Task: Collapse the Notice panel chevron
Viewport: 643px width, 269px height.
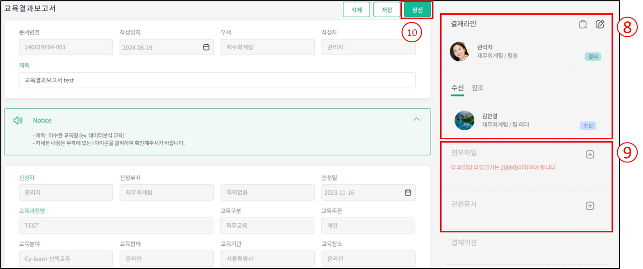Action: [416, 119]
